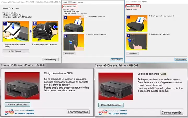Open Manual del usuario for error 5B00
The height and width of the screenshot is (118, 188).
tap(17, 104)
